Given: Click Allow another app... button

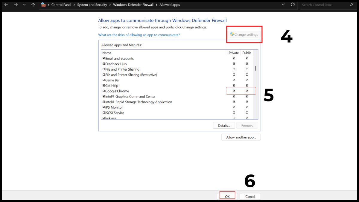Looking at the screenshot, I should click(x=241, y=137).
